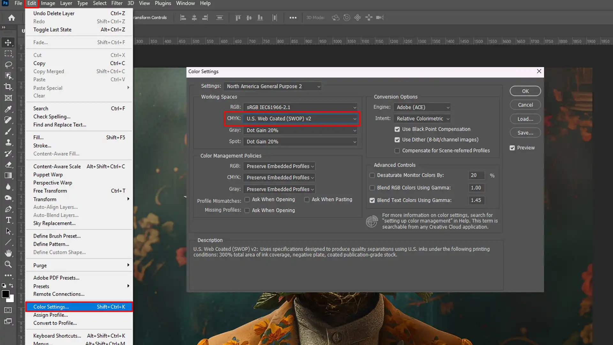Disable Blend Text Colors Using Gamma
The width and height of the screenshot is (613, 345).
pyautogui.click(x=372, y=200)
